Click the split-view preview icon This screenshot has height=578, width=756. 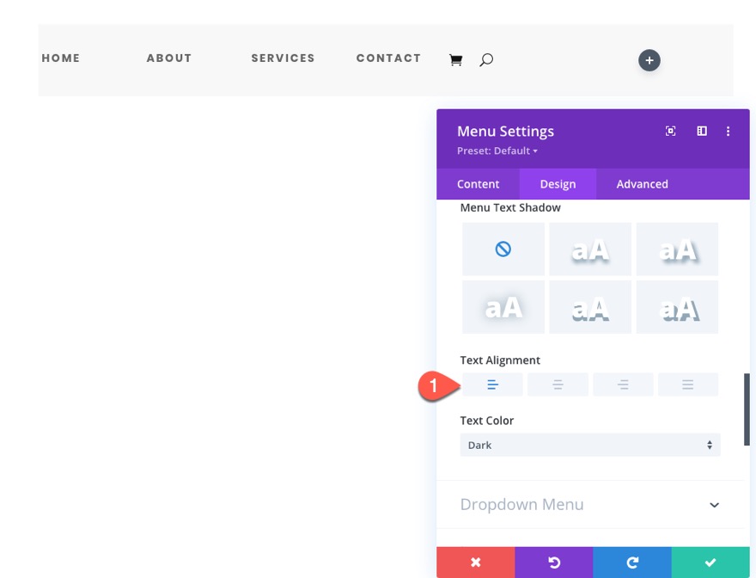(x=701, y=131)
